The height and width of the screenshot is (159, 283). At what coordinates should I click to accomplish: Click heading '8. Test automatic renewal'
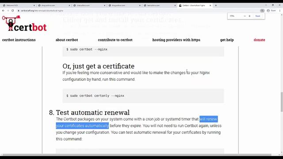coord(89,113)
